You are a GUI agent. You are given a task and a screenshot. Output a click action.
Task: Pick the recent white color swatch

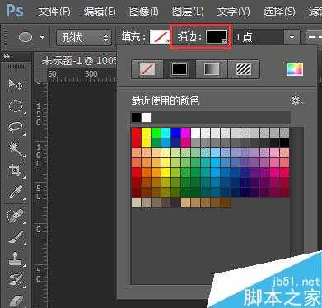146,117
